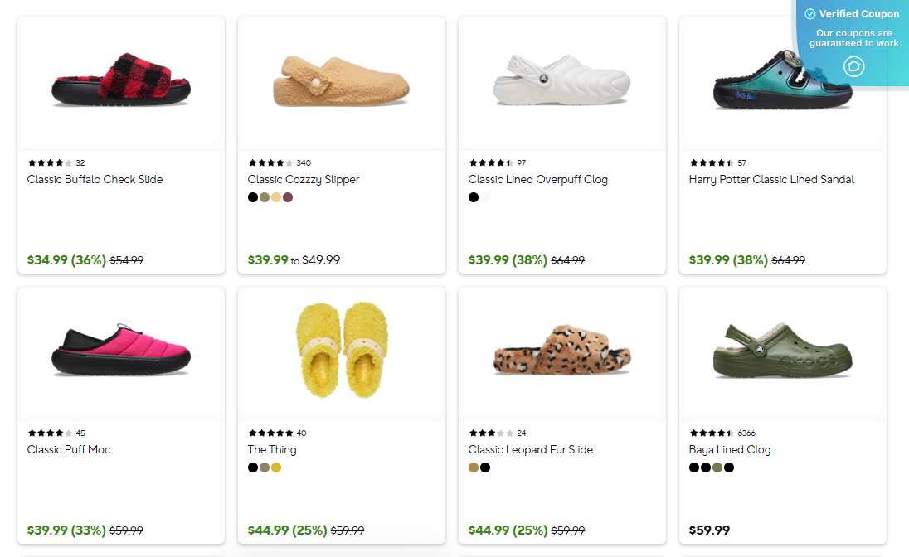Image resolution: width=909 pixels, height=557 pixels.
Task: Click The Thing yellow slipper image
Action: pos(341,352)
